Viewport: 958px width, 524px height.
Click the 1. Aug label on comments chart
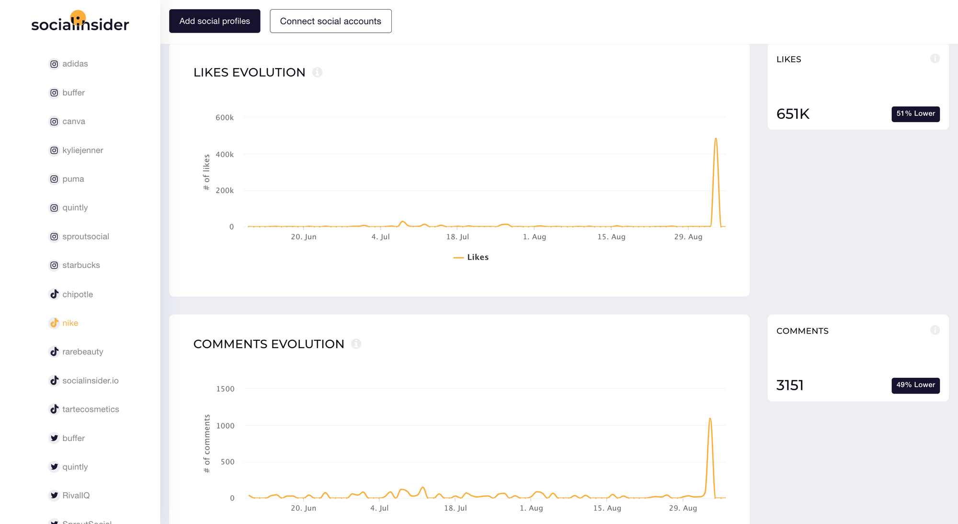(531, 508)
